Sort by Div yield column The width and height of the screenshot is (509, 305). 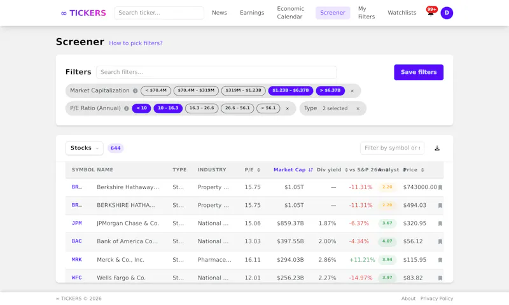[332, 170]
